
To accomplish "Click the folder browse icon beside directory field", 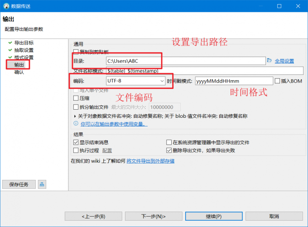I will (x=269, y=60).
